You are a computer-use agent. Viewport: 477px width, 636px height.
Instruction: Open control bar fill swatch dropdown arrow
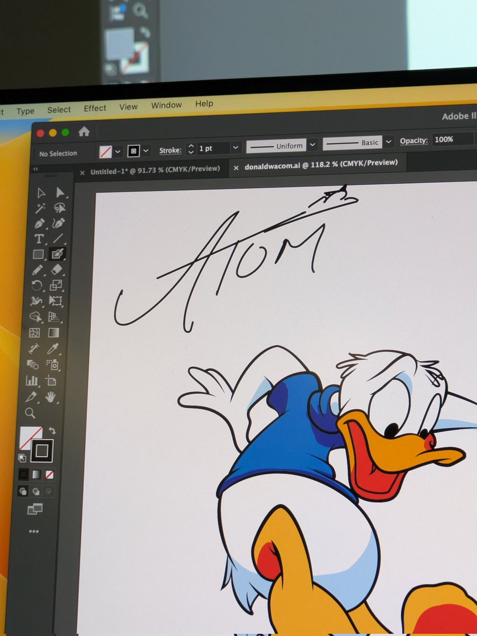[118, 152]
